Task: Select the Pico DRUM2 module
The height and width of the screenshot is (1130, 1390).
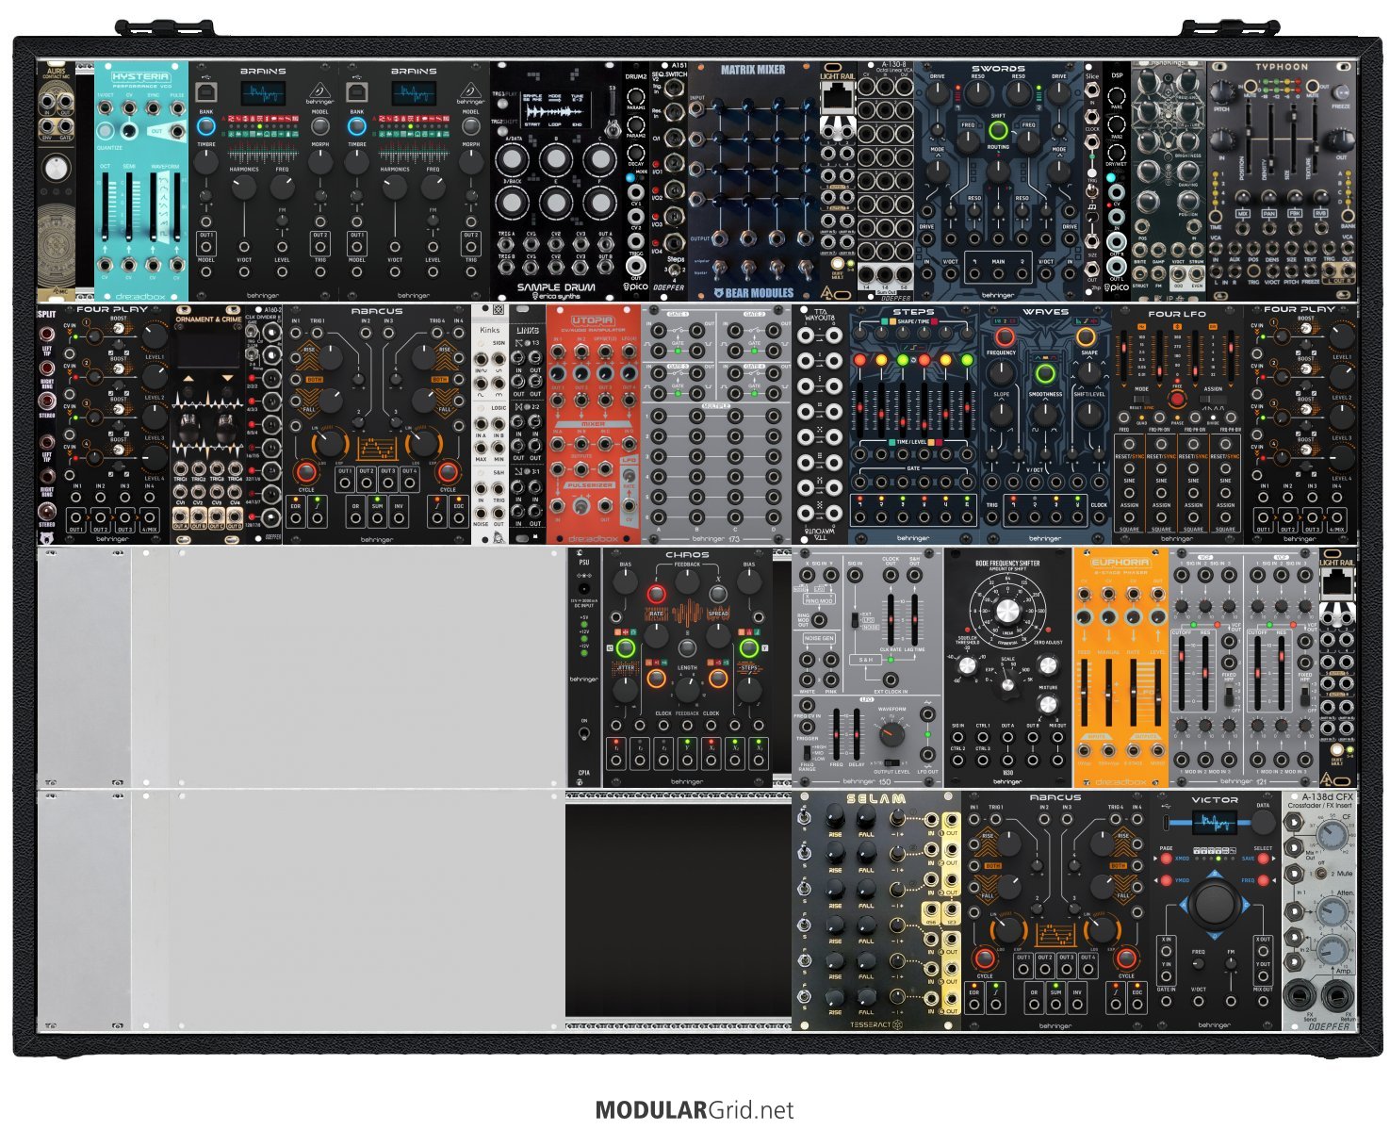Action: [636, 182]
